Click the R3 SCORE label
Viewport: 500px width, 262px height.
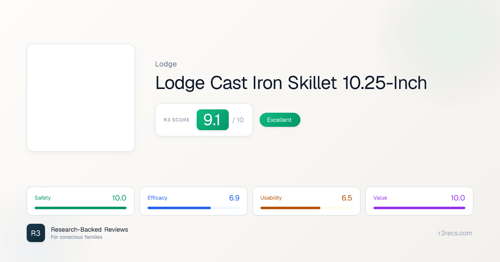point(177,120)
